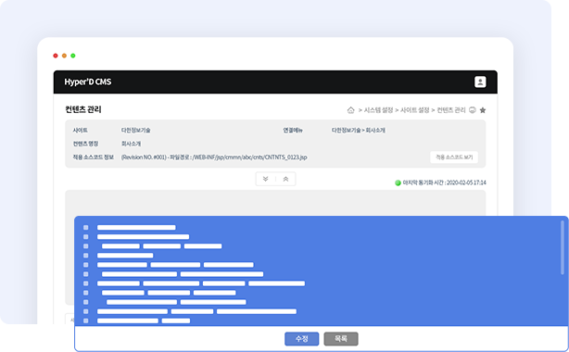Click the 컨텐츠 관리 page heading
Viewport: 569px width, 352px height.
point(83,109)
